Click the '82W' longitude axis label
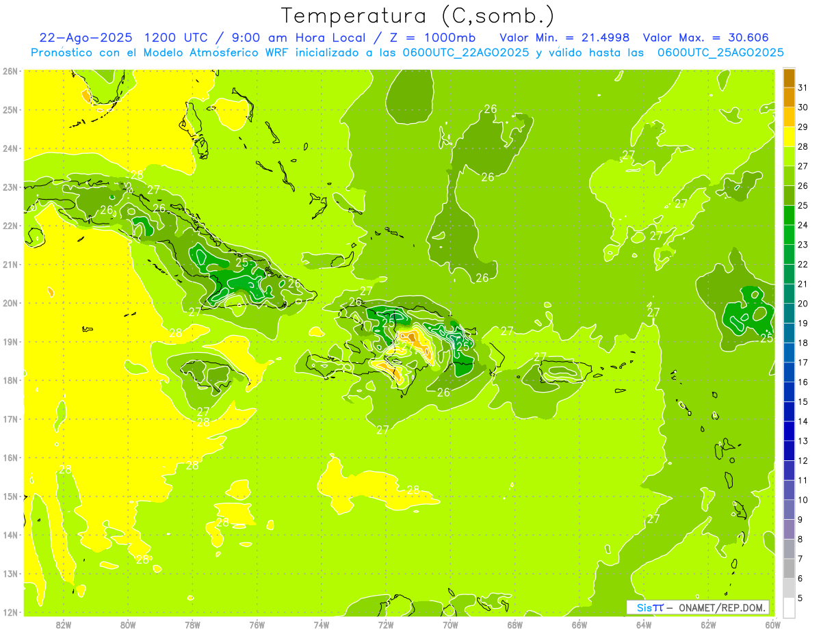 (x=63, y=624)
